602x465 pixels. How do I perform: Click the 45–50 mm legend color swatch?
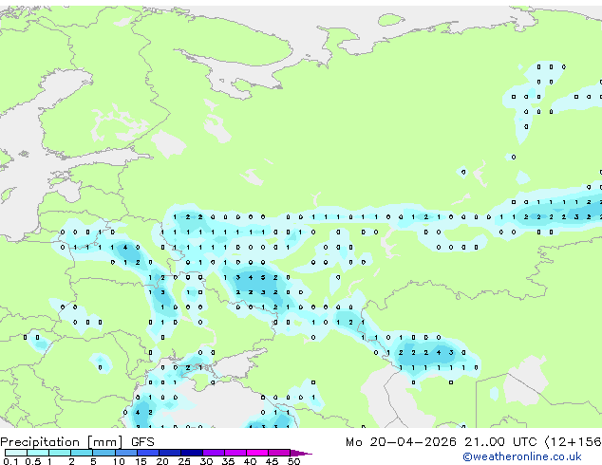click(279, 453)
